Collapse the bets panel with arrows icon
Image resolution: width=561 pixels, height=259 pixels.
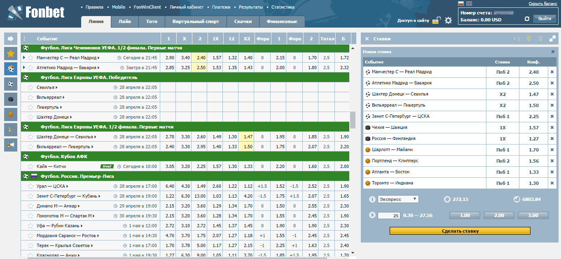(x=552, y=39)
